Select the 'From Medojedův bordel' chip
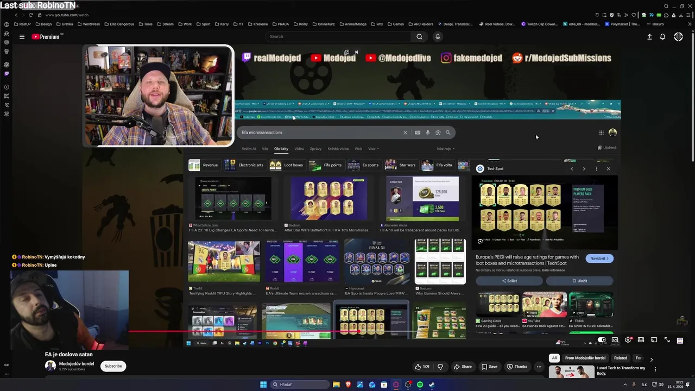The width and height of the screenshot is (695, 391). pos(585,358)
